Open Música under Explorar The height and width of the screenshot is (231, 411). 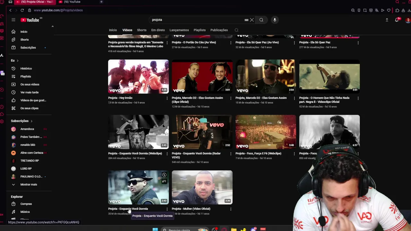click(25, 212)
